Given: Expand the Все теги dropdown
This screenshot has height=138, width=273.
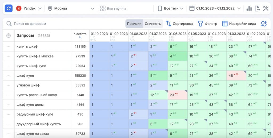Looking at the screenshot, I should coord(171,9).
